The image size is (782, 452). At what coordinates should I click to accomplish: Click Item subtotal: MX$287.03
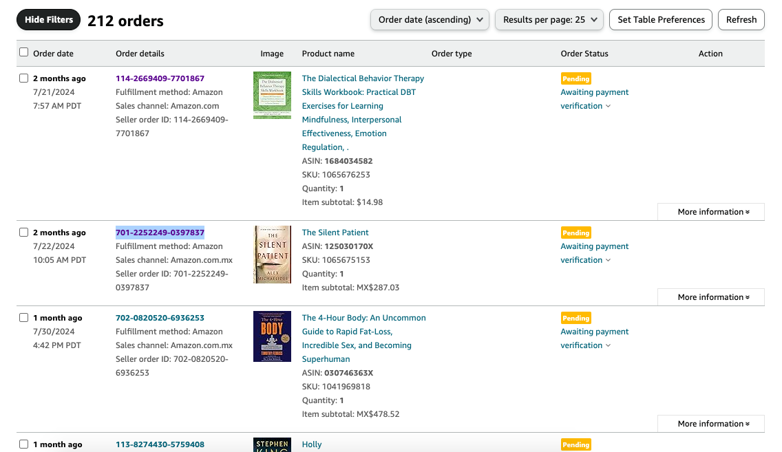[x=350, y=287]
